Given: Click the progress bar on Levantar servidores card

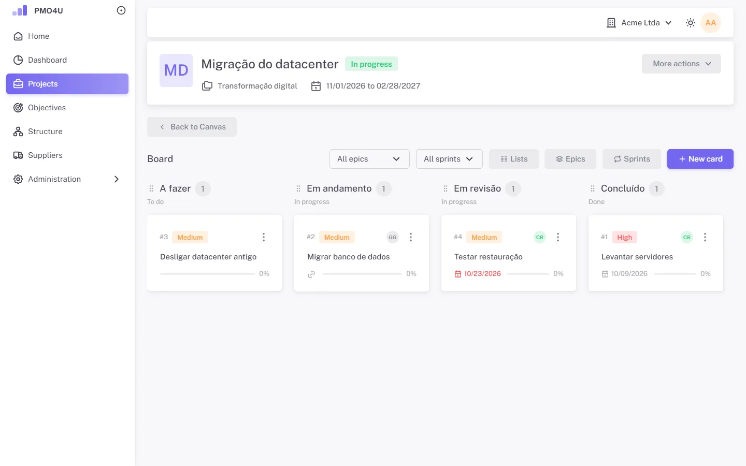Looking at the screenshot, I should click(675, 274).
